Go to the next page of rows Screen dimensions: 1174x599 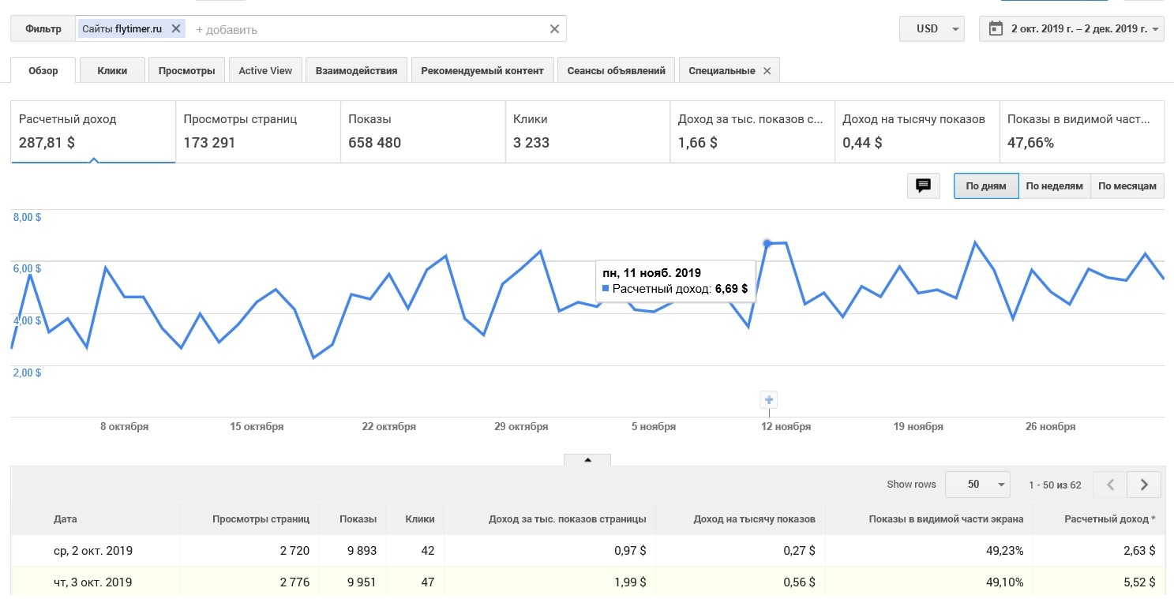(x=1144, y=485)
